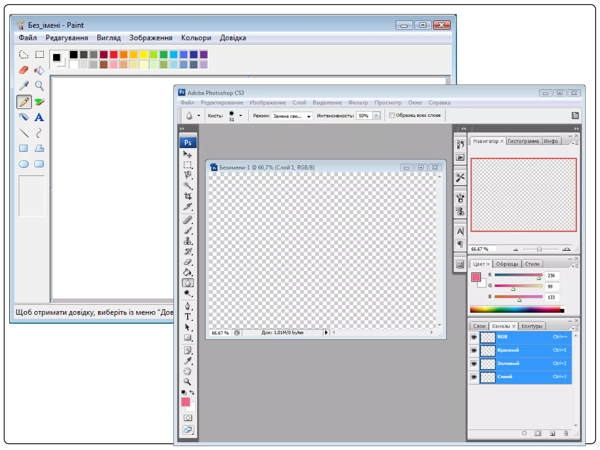Expand the Кисть brush preset picker
The height and width of the screenshot is (450, 600).
tap(241, 116)
